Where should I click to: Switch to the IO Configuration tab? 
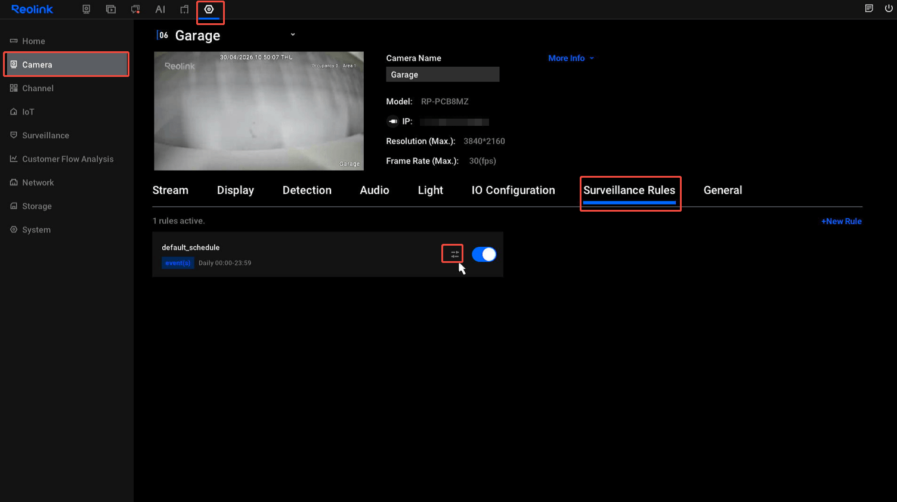point(514,190)
